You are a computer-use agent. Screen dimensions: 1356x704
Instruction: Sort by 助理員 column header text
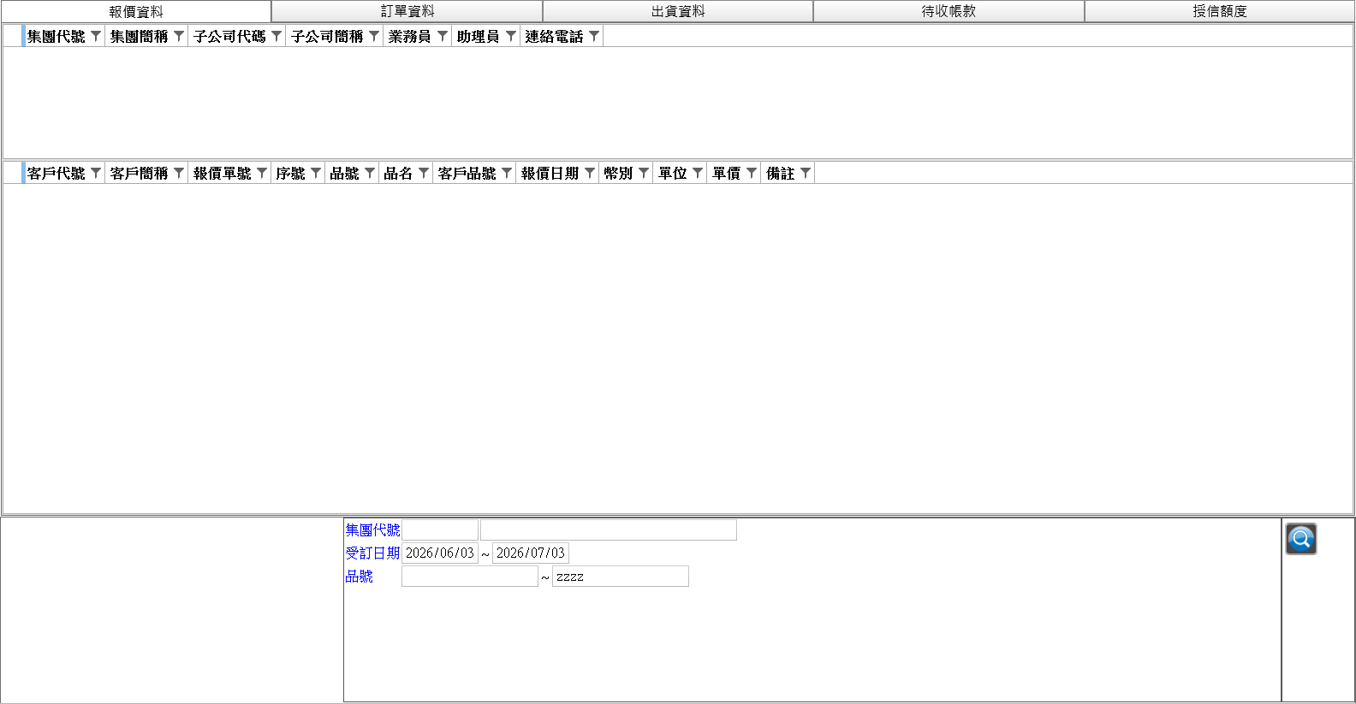(479, 36)
